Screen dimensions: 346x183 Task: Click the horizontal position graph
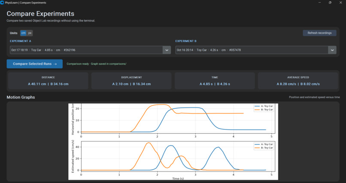178,118
